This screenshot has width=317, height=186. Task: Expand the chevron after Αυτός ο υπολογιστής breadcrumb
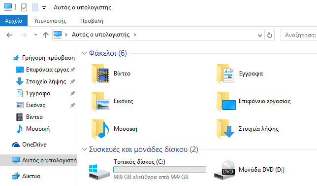click(135, 35)
